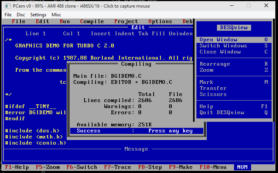Open the PCem Disc menu

click(x=21, y=15)
